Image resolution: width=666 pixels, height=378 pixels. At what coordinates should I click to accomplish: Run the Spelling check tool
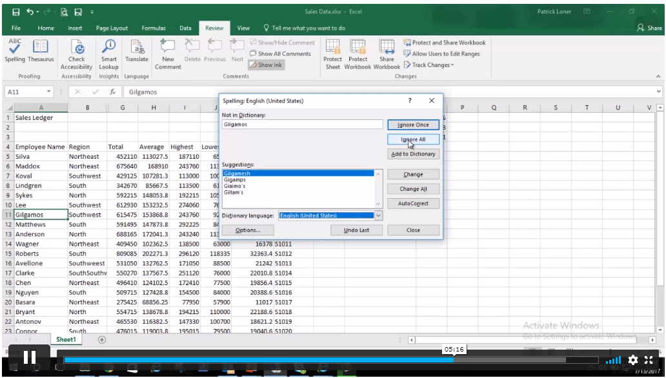pos(15,51)
